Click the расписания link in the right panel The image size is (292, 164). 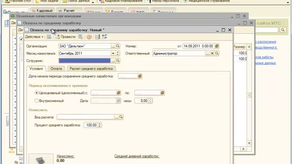click(x=266, y=41)
